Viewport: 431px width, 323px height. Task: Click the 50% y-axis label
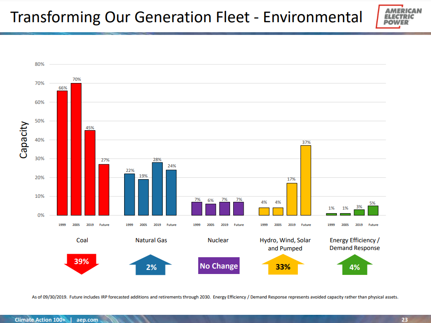(x=40, y=121)
